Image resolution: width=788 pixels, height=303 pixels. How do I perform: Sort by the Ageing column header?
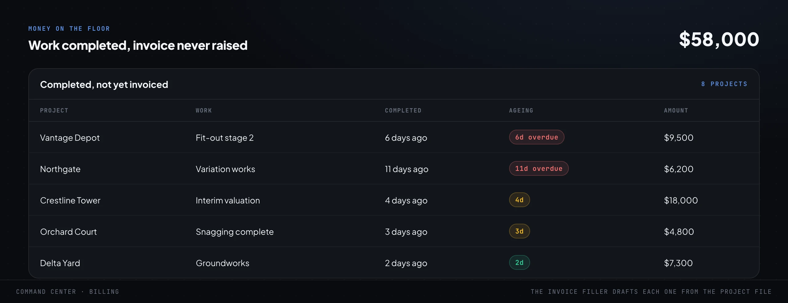click(x=521, y=110)
